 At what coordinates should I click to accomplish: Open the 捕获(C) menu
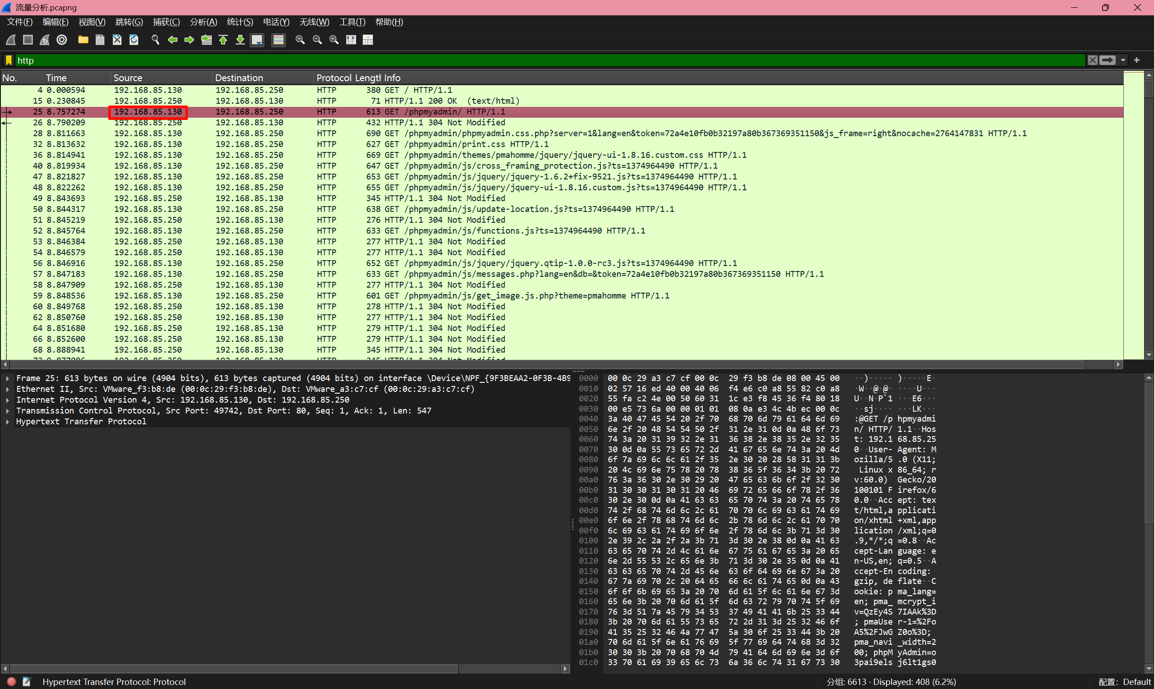point(166,22)
